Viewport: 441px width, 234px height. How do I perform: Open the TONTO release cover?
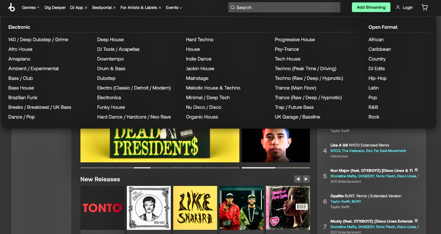pyautogui.click(x=102, y=208)
